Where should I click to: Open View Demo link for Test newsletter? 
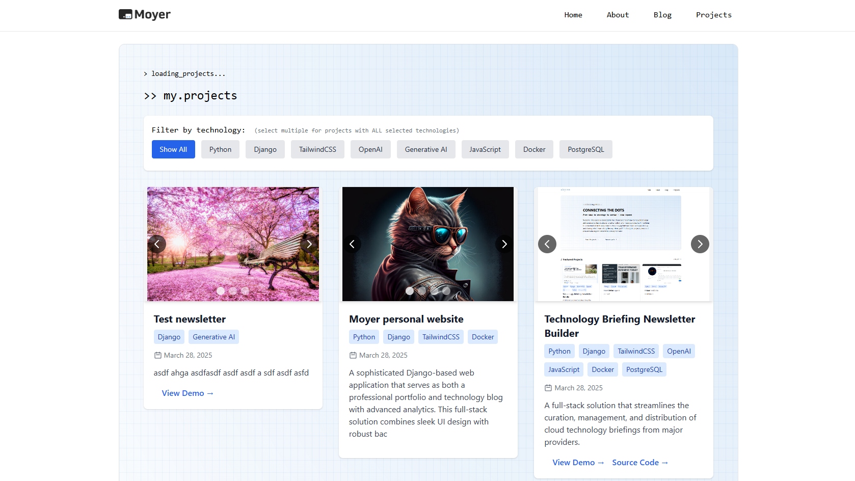click(188, 393)
